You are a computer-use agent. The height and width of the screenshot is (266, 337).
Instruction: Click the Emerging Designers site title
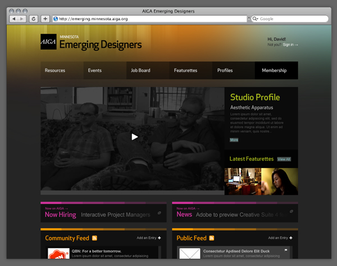click(x=101, y=44)
